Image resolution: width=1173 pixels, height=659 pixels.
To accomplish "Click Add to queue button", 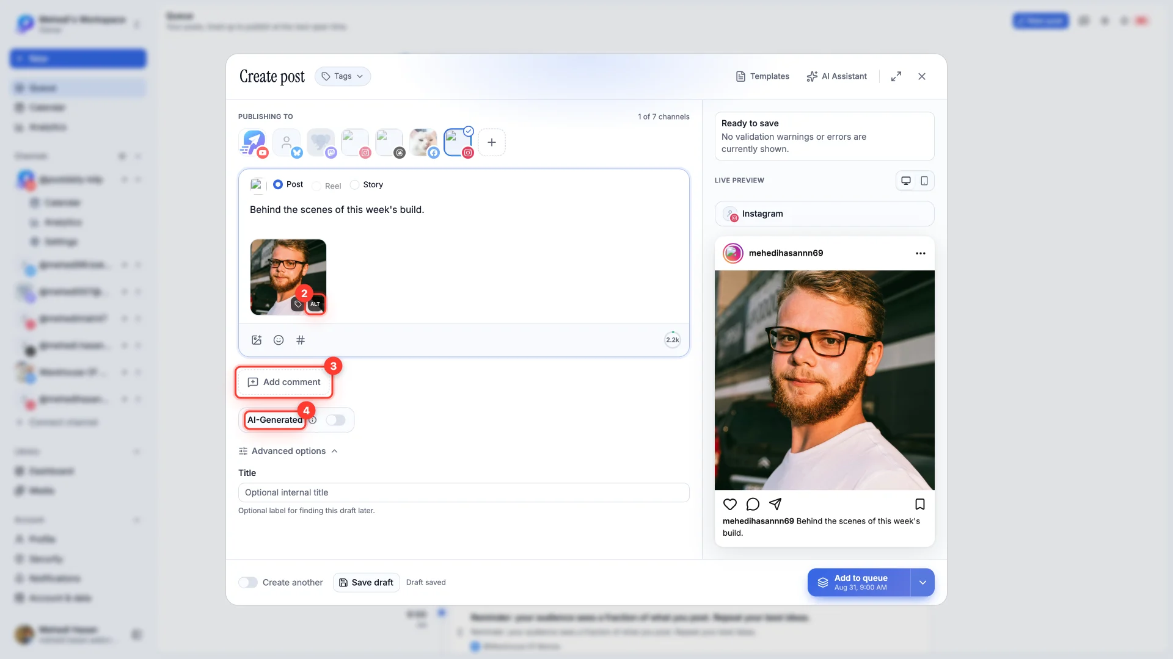I will pyautogui.click(x=859, y=583).
